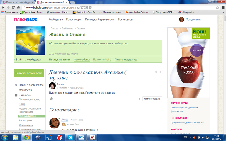Click the Украина breadcrumb link
Viewport: 226px width, 141px height.
click(80, 28)
